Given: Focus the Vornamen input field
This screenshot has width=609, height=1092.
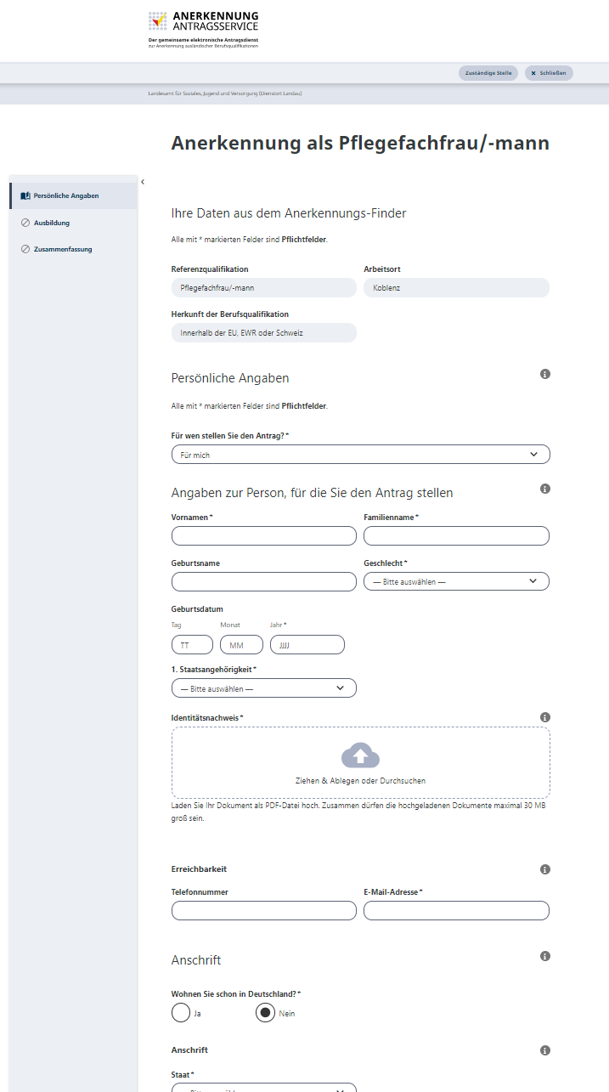Looking at the screenshot, I should [x=264, y=535].
